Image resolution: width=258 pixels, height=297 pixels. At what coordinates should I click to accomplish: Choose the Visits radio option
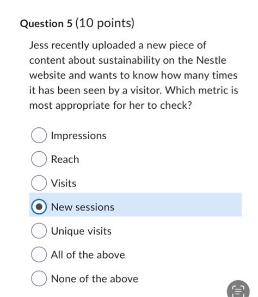click(39, 183)
